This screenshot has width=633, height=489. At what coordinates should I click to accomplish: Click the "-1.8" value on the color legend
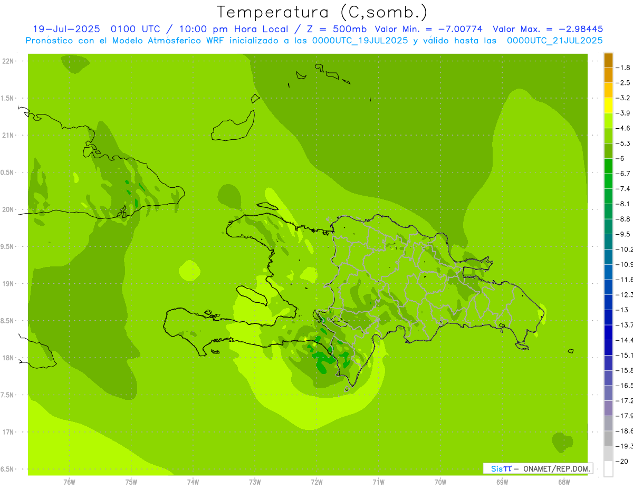point(624,68)
